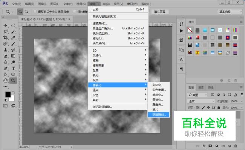Enable 调整窗口大小以满屏显示 checkbox
This screenshot has height=150, width=245.
[x=35, y=12]
